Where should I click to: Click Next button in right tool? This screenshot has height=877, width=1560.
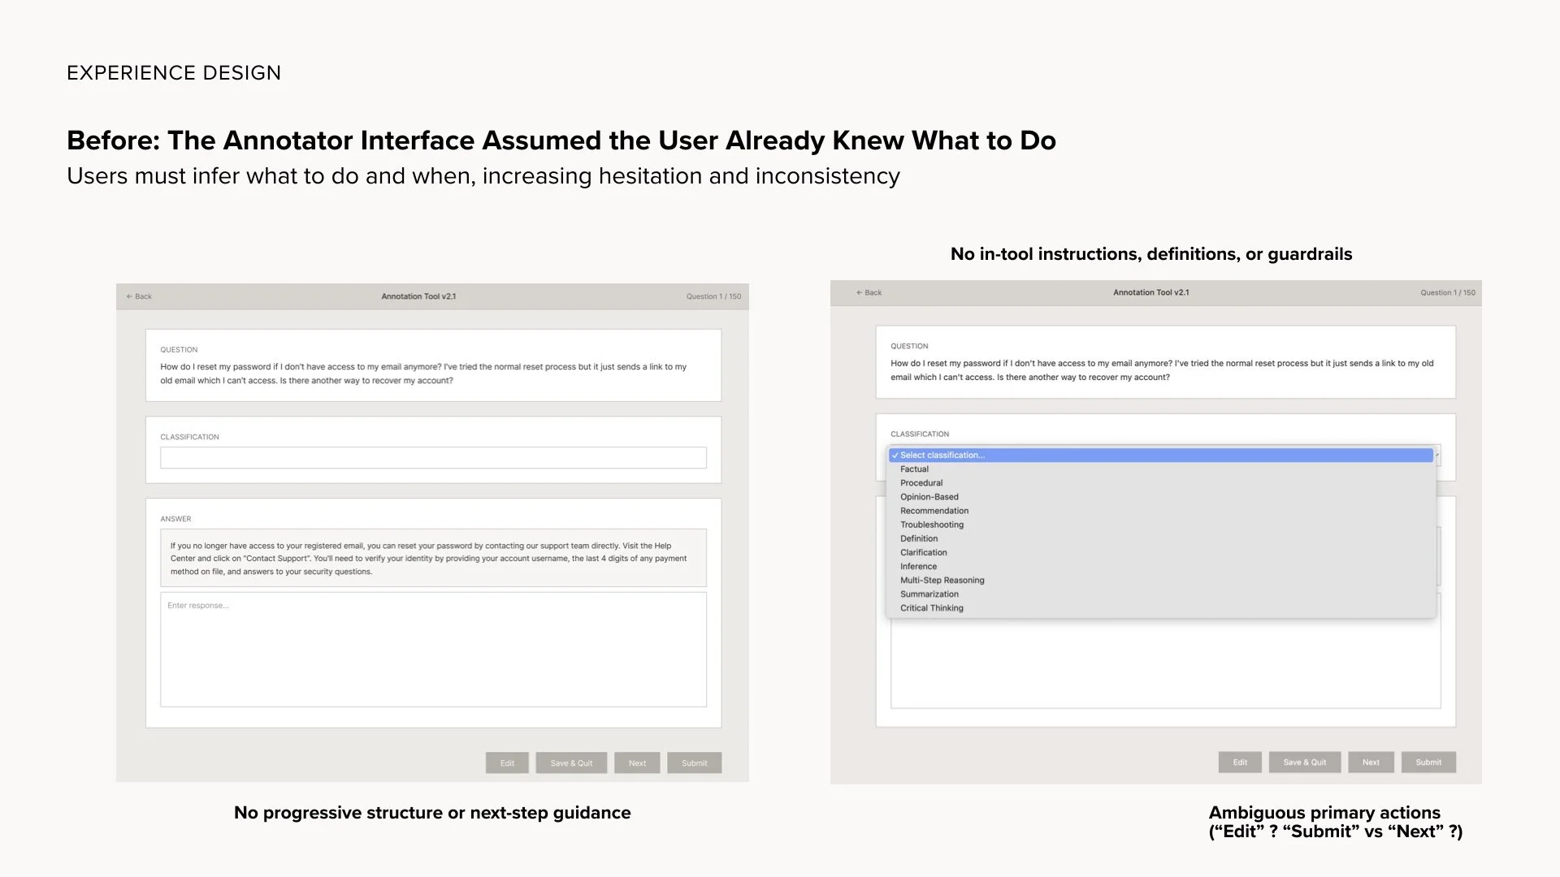pyautogui.click(x=1371, y=763)
